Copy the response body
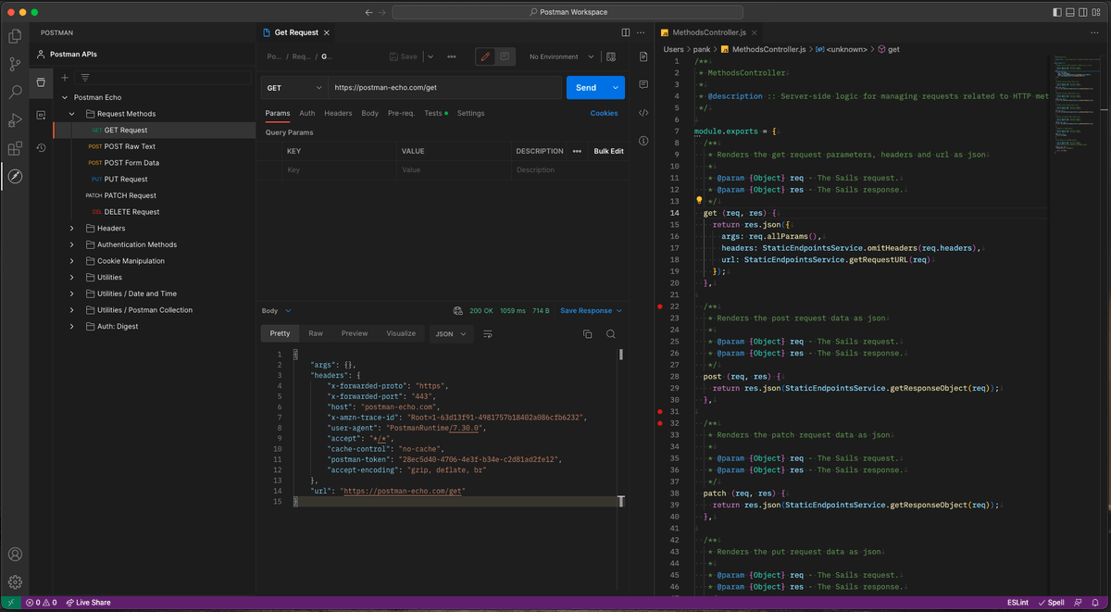 point(587,334)
